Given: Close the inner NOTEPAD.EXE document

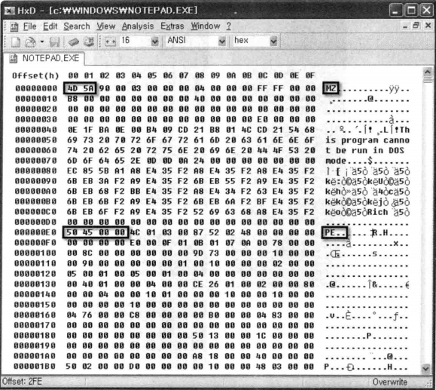Looking at the screenshot, I should click(428, 26).
